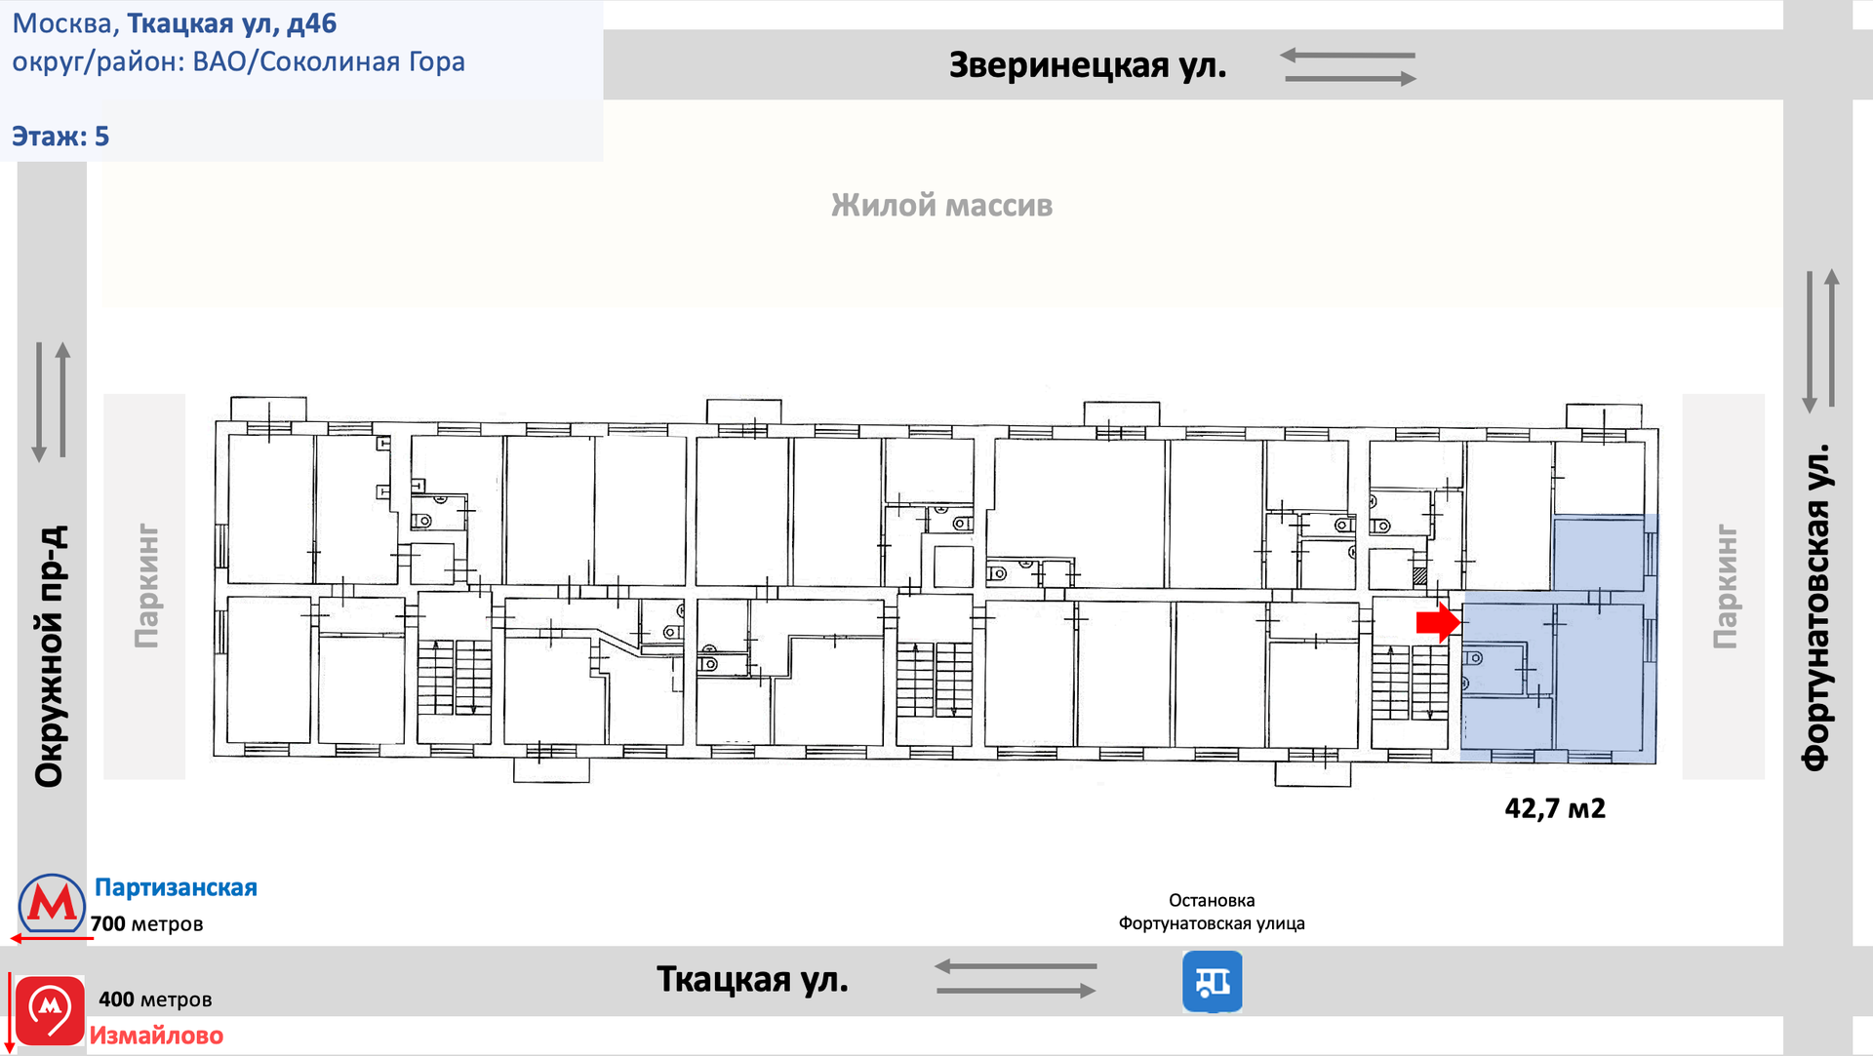Viewport: 1873px width, 1056px height.
Task: Click the right Паркинг block
Action: [x=1724, y=586]
